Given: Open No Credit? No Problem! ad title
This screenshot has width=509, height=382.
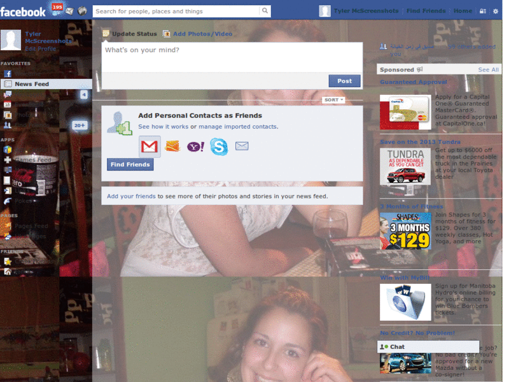Looking at the screenshot, I should 417,333.
